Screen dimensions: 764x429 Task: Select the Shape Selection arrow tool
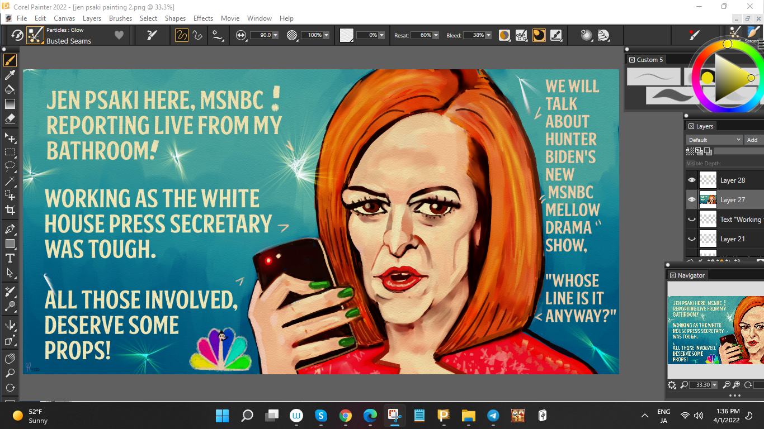(10, 273)
